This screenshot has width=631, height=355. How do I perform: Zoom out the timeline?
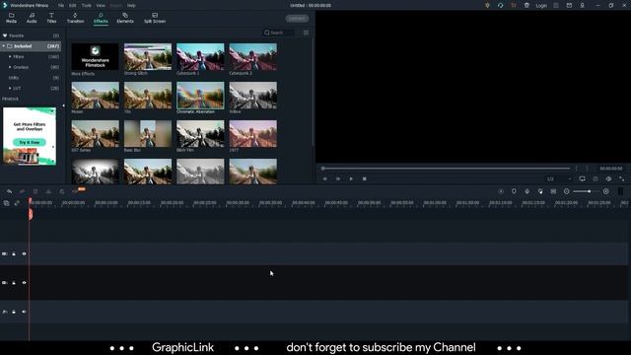(567, 191)
